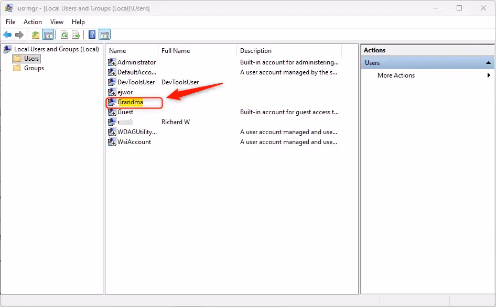The height and width of the screenshot is (307, 496).
Task: Toggle Show/Hide Action Pane button
Action: tap(104, 35)
